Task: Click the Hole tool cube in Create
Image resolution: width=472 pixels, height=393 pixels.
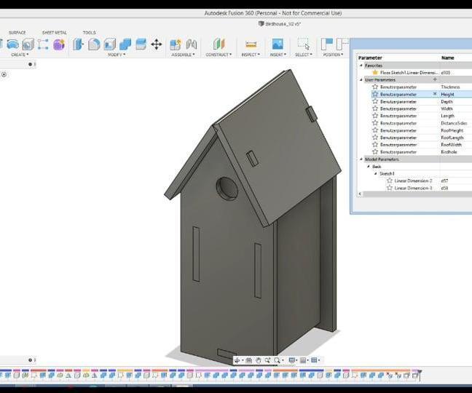Action: click(x=28, y=44)
